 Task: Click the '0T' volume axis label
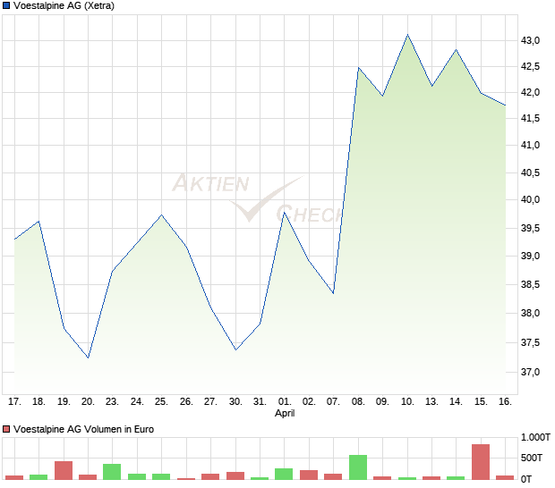pyautogui.click(x=526, y=479)
